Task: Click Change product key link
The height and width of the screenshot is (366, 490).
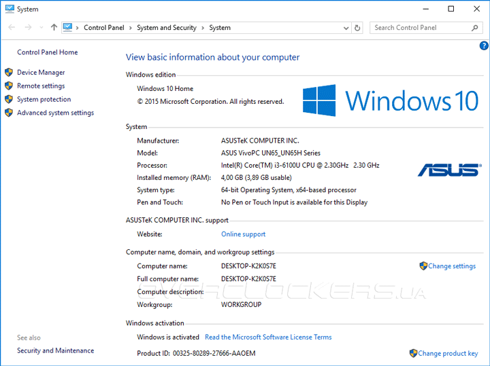Action: point(448,353)
